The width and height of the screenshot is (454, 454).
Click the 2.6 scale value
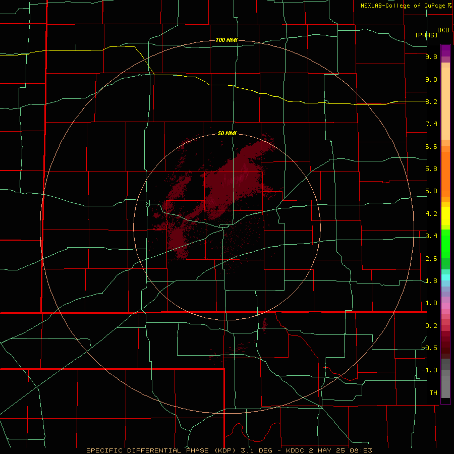[431, 259]
